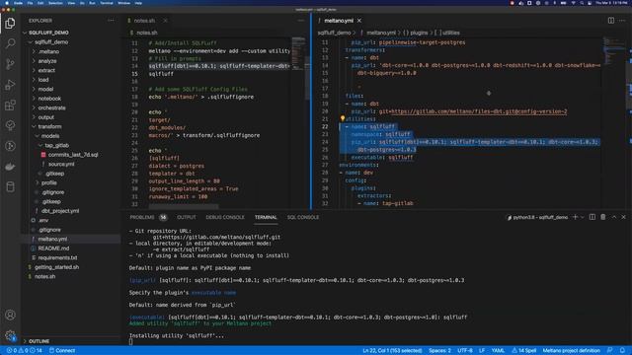Click cursor position Ln 22, Col 1
The height and width of the screenshot is (355, 632).
point(392,351)
